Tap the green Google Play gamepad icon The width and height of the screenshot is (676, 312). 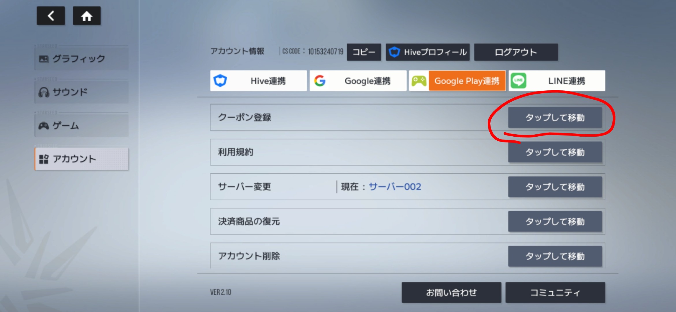click(x=419, y=81)
